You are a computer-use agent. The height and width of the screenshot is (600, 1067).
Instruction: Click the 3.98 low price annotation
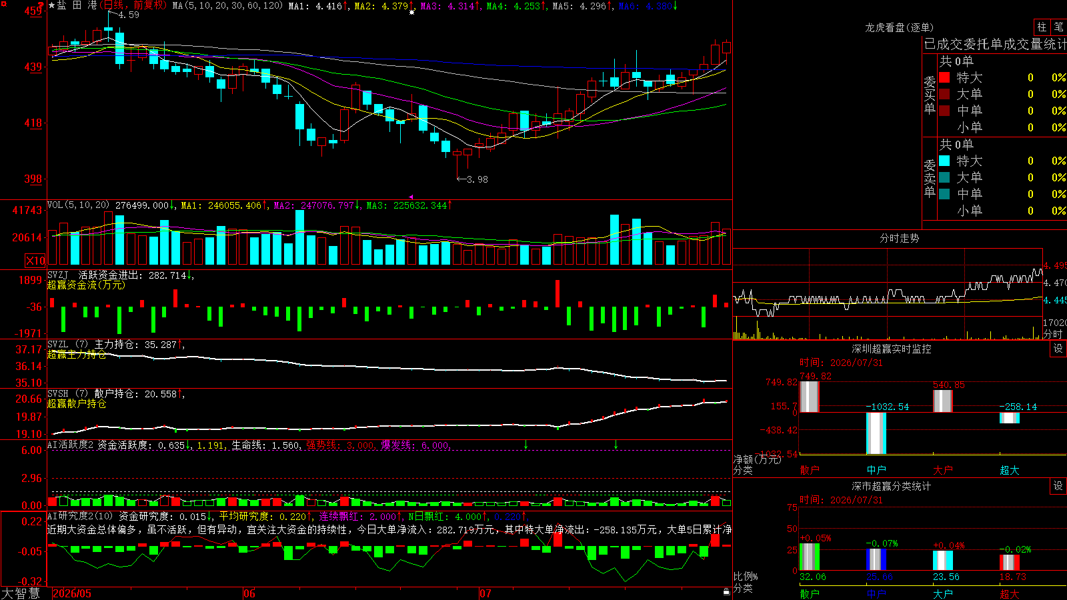(x=477, y=179)
